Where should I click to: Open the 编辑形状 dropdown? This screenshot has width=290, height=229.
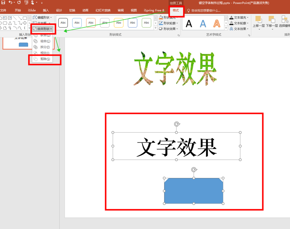tap(42, 18)
